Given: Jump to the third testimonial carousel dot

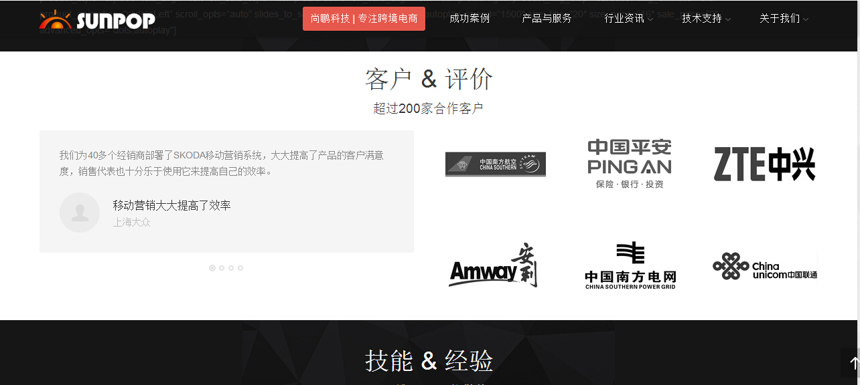Looking at the screenshot, I should click(231, 268).
